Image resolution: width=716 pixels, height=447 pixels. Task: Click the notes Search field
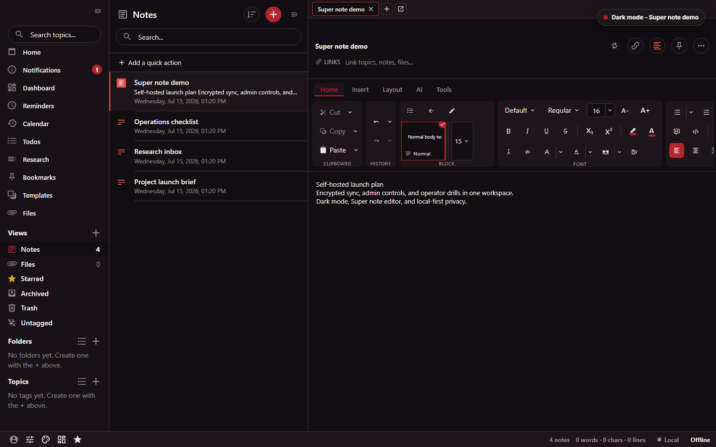pyautogui.click(x=208, y=37)
